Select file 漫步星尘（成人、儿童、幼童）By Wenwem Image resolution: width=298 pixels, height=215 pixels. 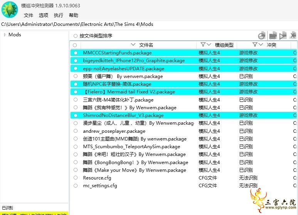click(138, 123)
